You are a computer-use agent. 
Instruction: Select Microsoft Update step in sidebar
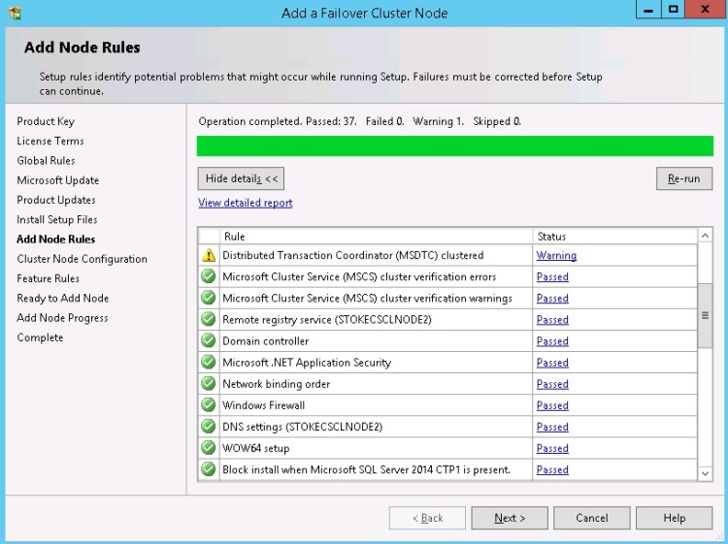pos(58,180)
